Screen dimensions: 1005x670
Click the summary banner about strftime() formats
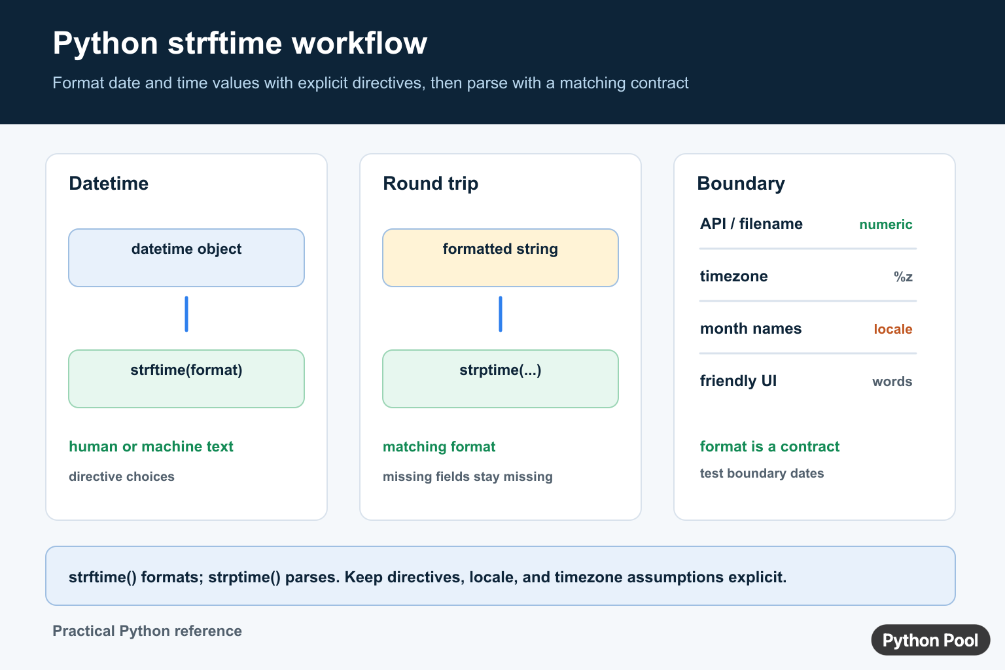501,576
